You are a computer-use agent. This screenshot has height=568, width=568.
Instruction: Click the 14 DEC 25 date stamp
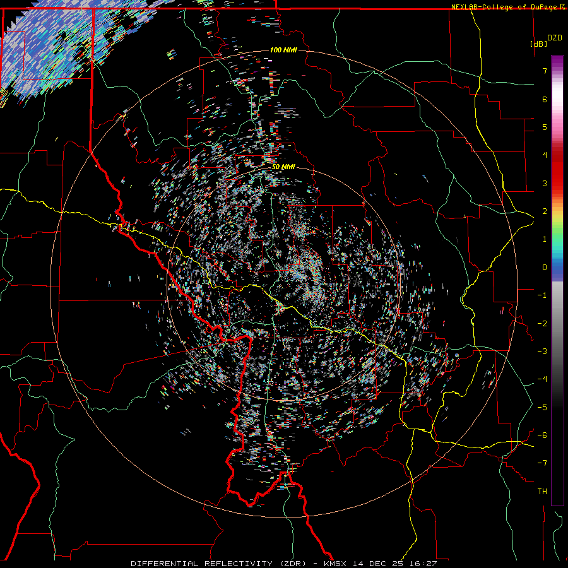[x=379, y=564]
